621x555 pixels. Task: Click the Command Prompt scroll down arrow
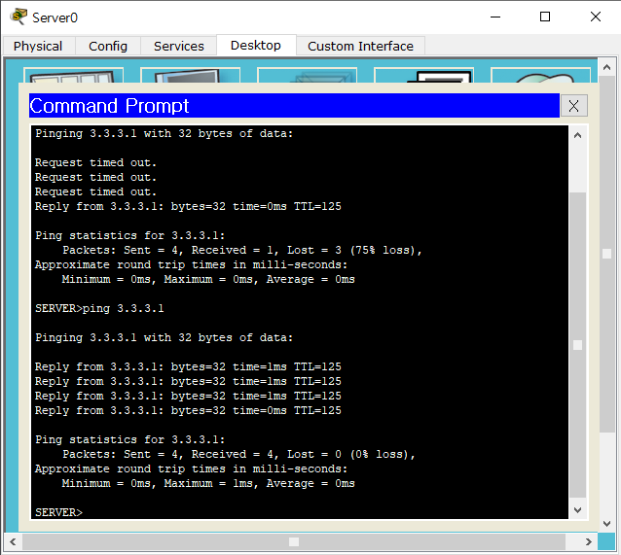tap(577, 510)
